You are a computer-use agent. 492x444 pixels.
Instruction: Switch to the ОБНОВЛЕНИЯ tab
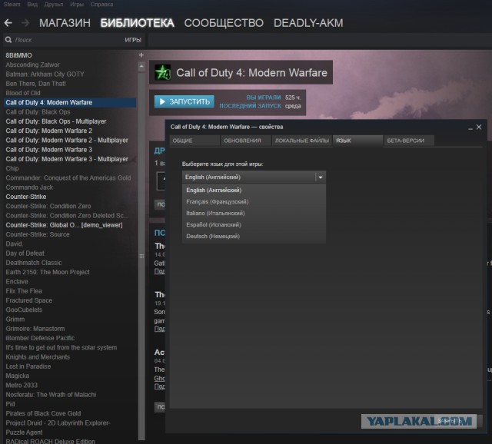click(246, 141)
